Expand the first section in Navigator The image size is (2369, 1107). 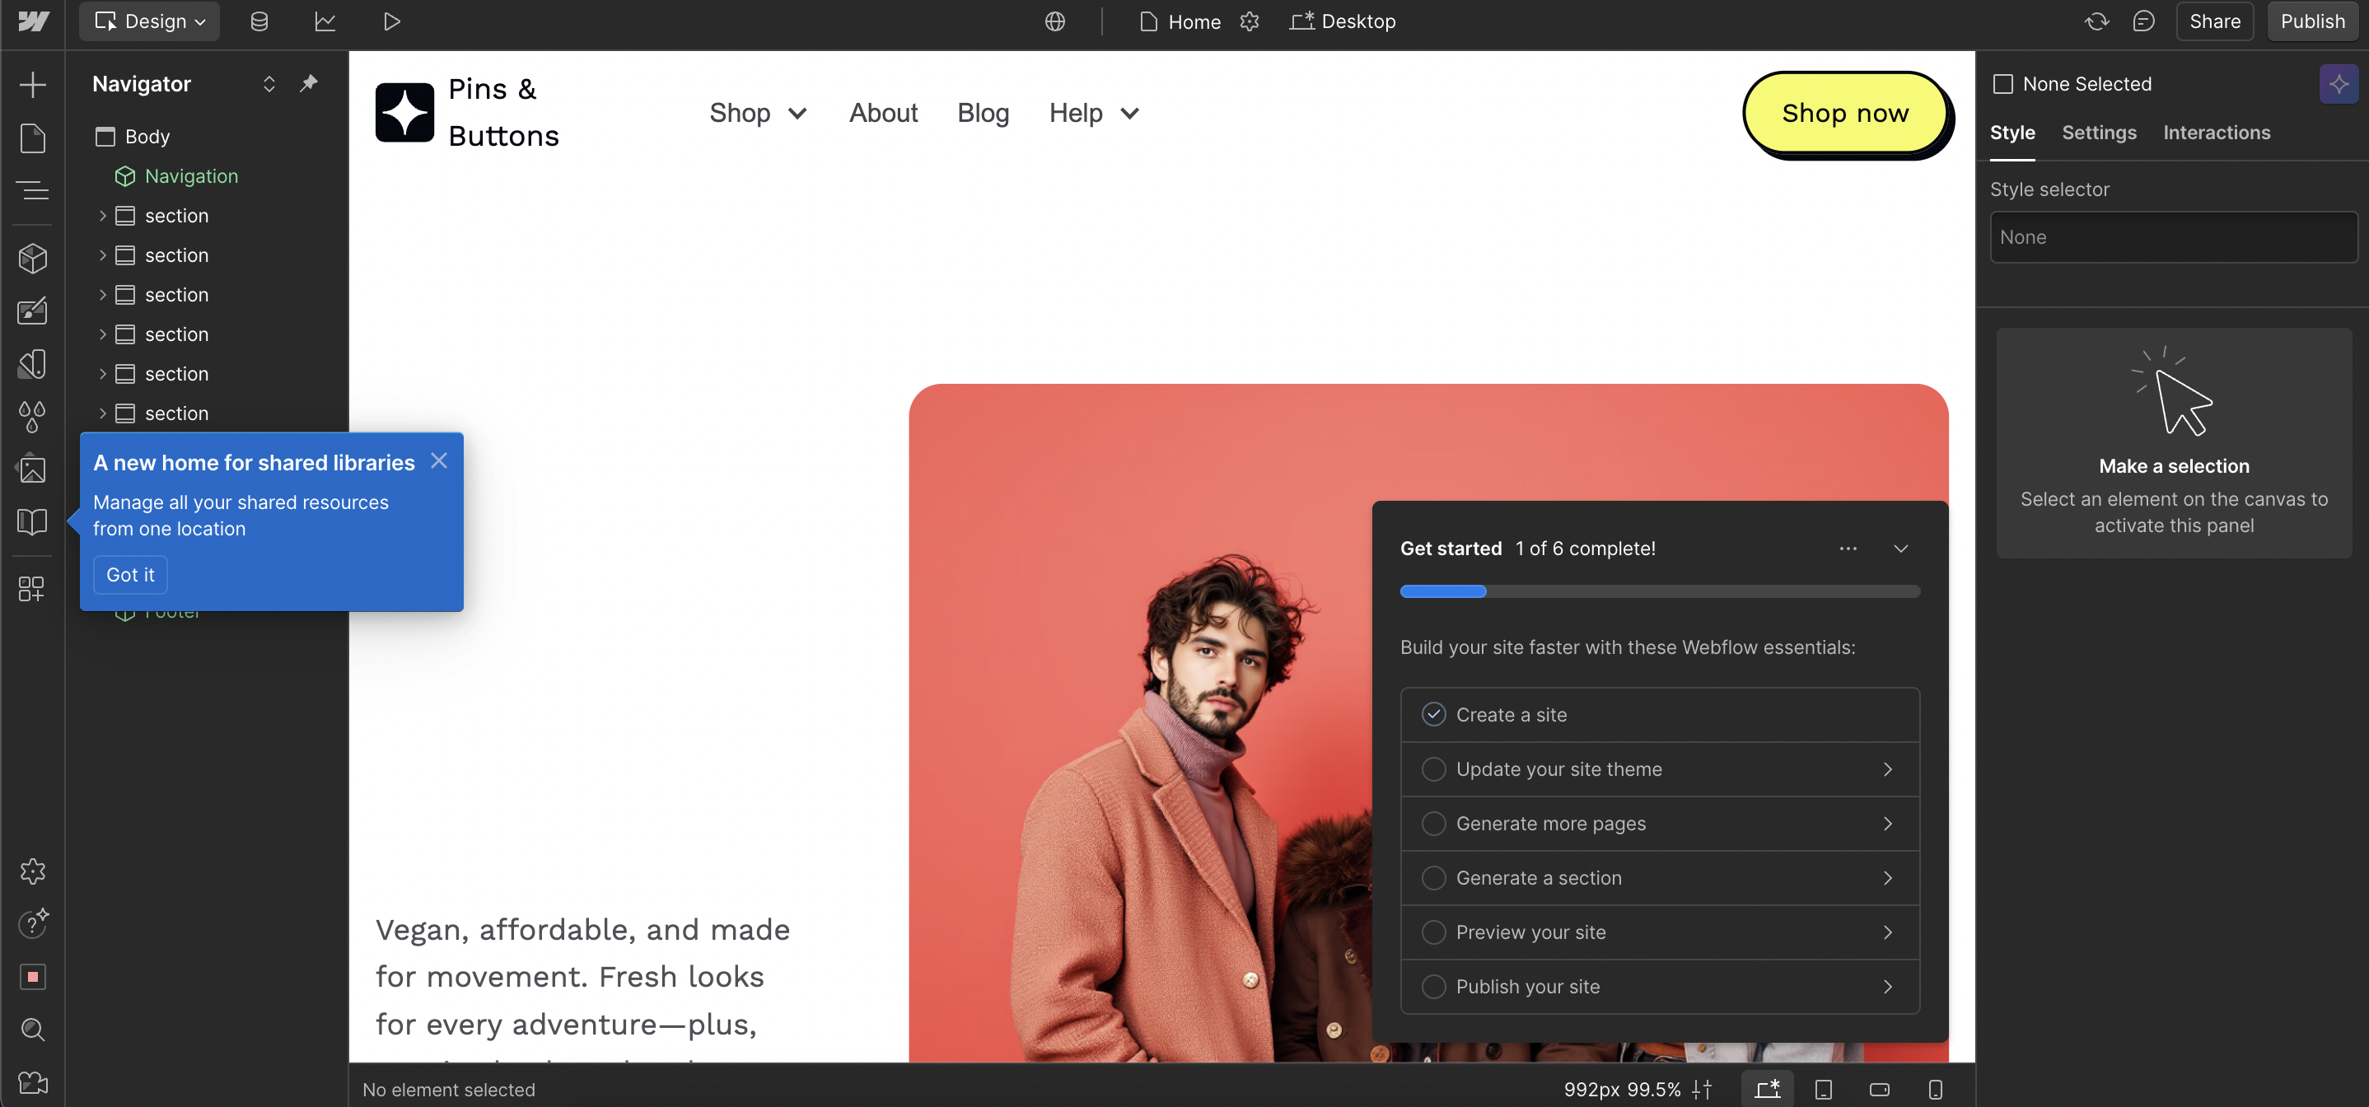click(102, 215)
